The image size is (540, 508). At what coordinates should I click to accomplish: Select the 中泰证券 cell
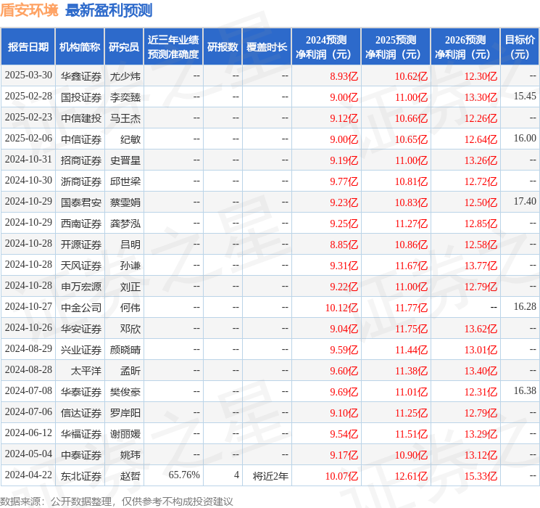coord(81,454)
